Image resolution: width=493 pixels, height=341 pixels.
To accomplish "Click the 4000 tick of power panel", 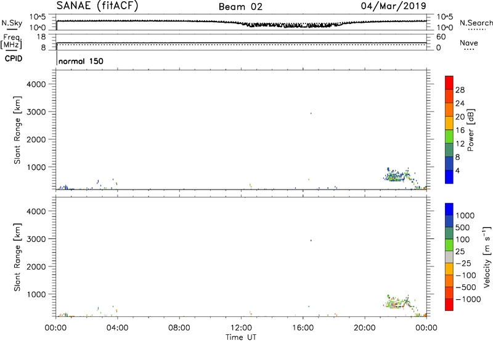I will [x=36, y=84].
